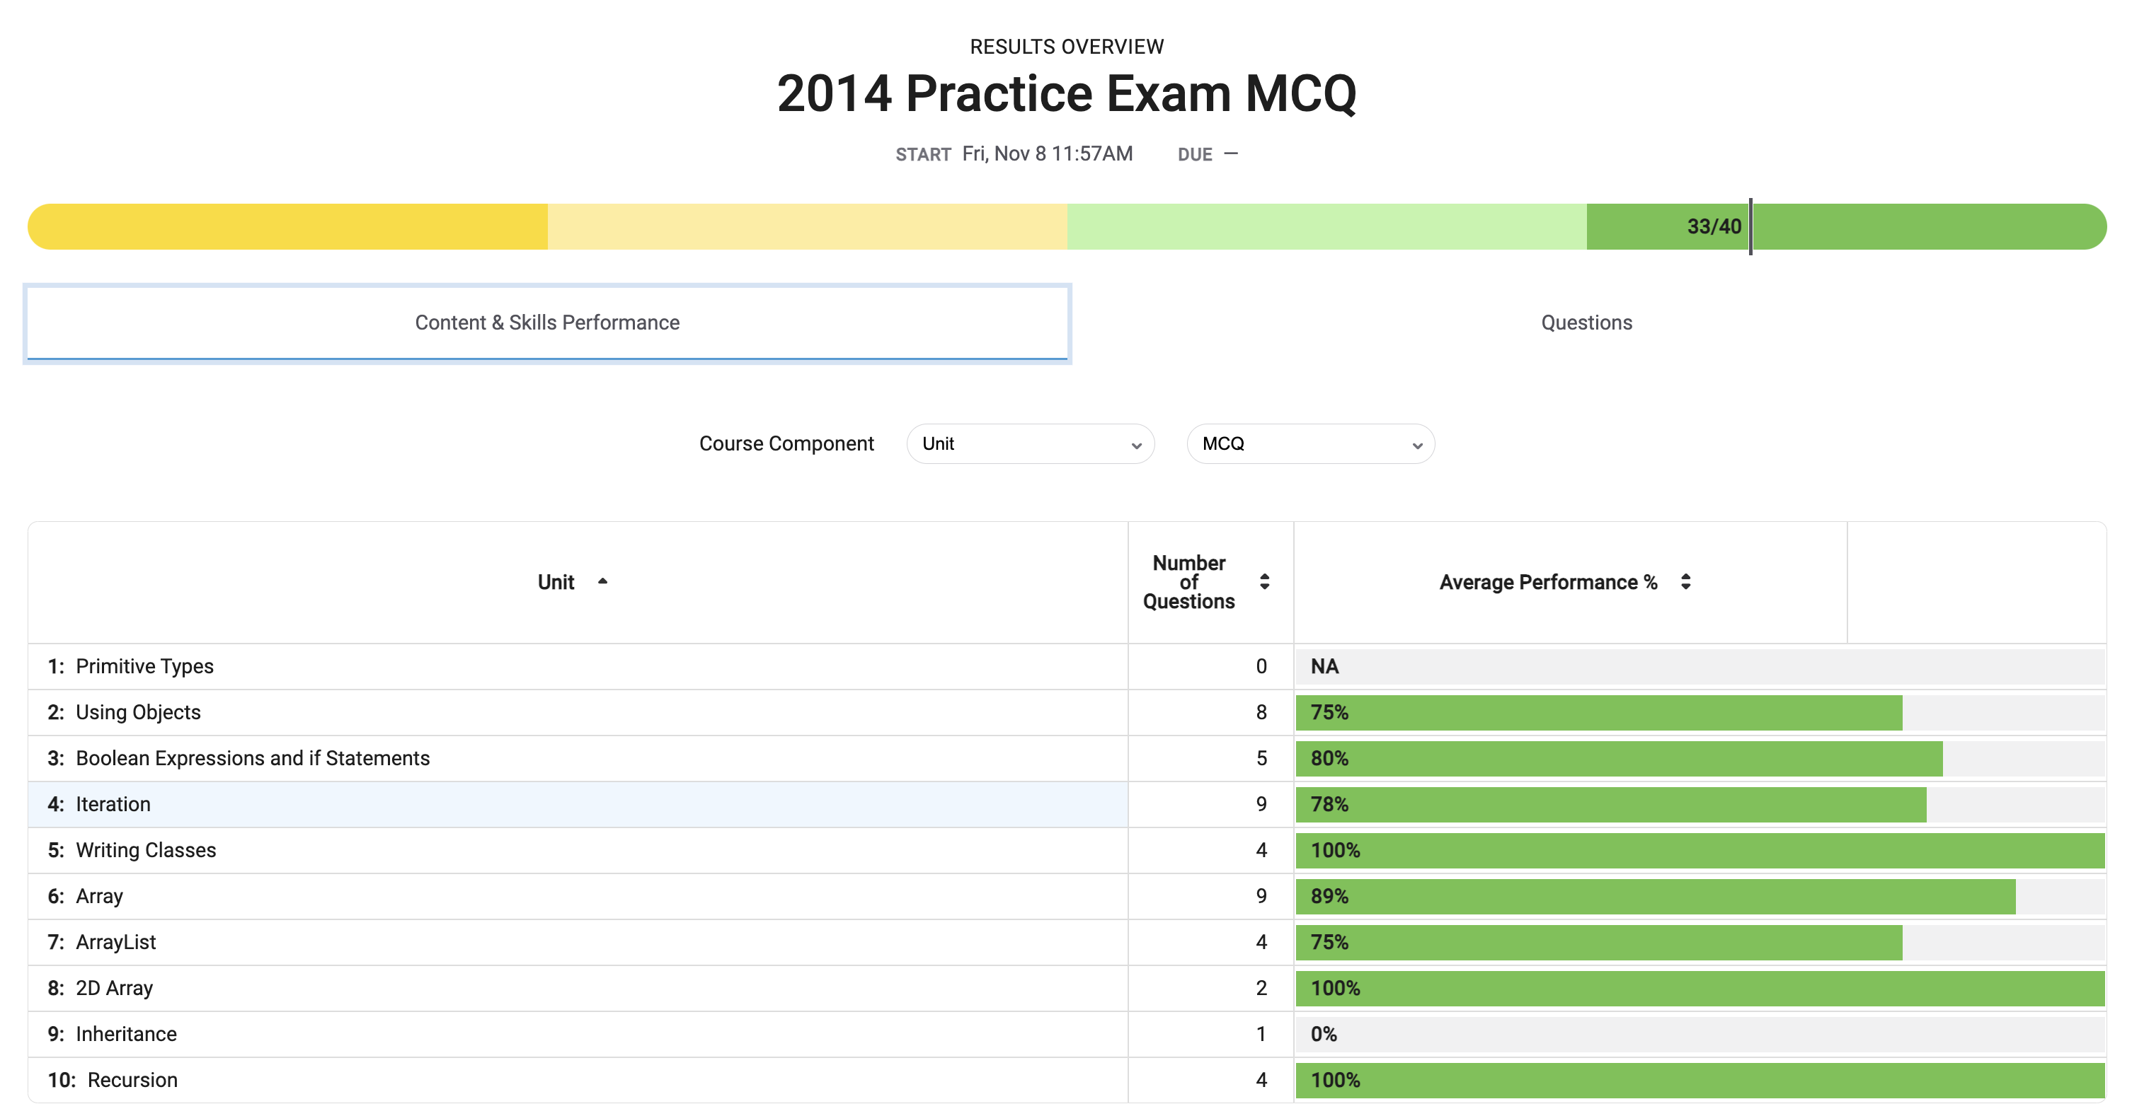Open the Unit course component dropdown
Image resolution: width=2132 pixels, height=1116 pixels.
tap(1030, 444)
